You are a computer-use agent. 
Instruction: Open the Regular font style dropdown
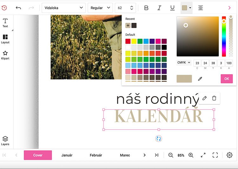point(100,8)
